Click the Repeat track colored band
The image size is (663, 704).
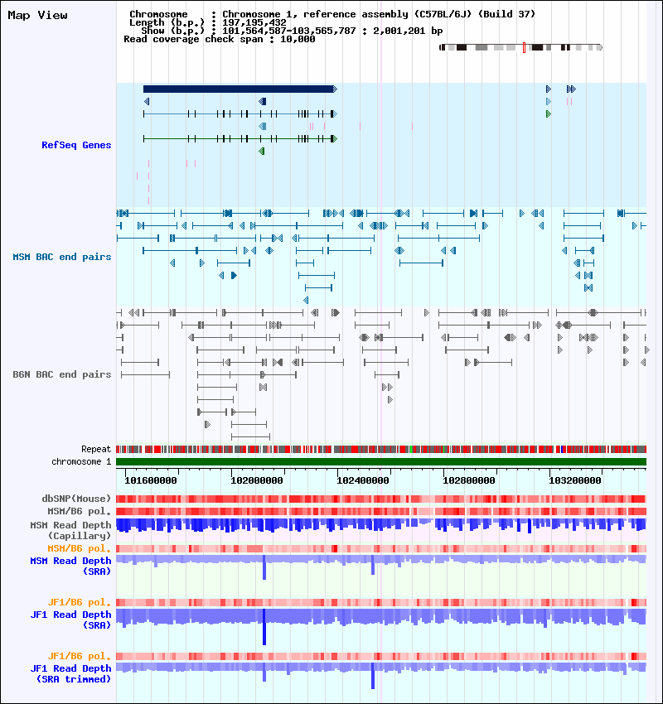(381, 449)
